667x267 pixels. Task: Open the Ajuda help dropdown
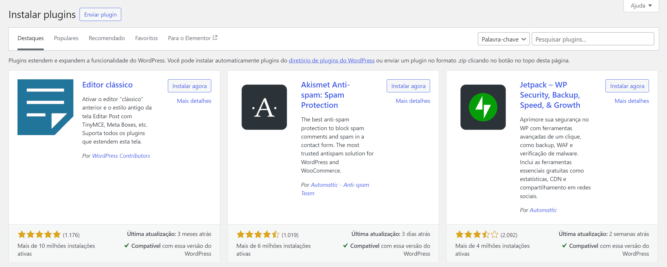641,6
